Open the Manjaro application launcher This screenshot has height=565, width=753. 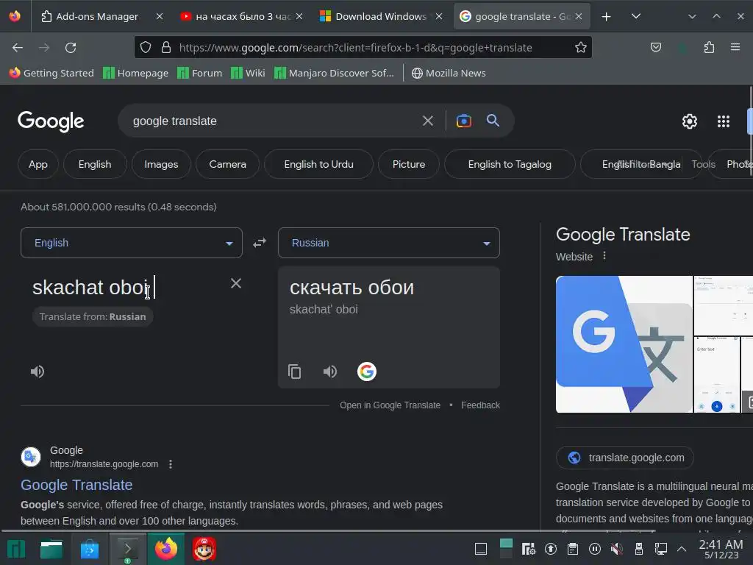coord(16,549)
